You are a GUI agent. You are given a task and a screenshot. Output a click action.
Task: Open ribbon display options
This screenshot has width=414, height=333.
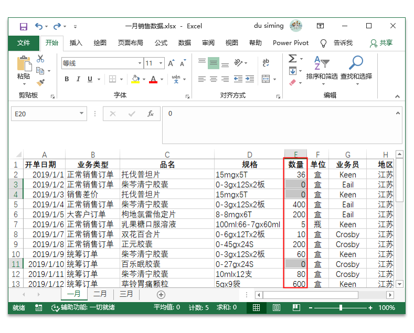(x=320, y=26)
